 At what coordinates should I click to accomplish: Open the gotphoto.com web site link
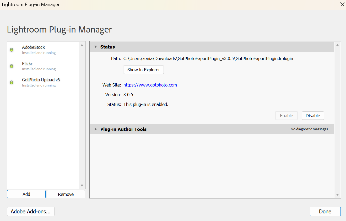(x=150, y=85)
